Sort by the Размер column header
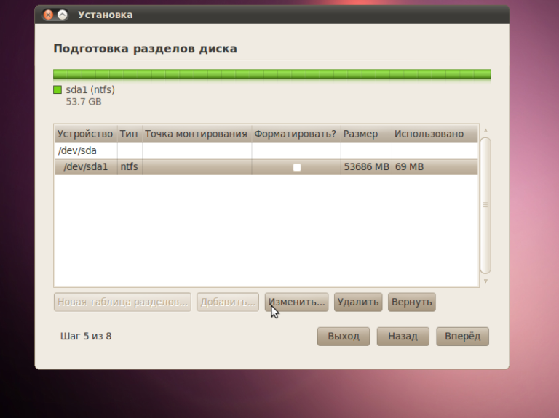The width and height of the screenshot is (559, 418). [x=365, y=134]
